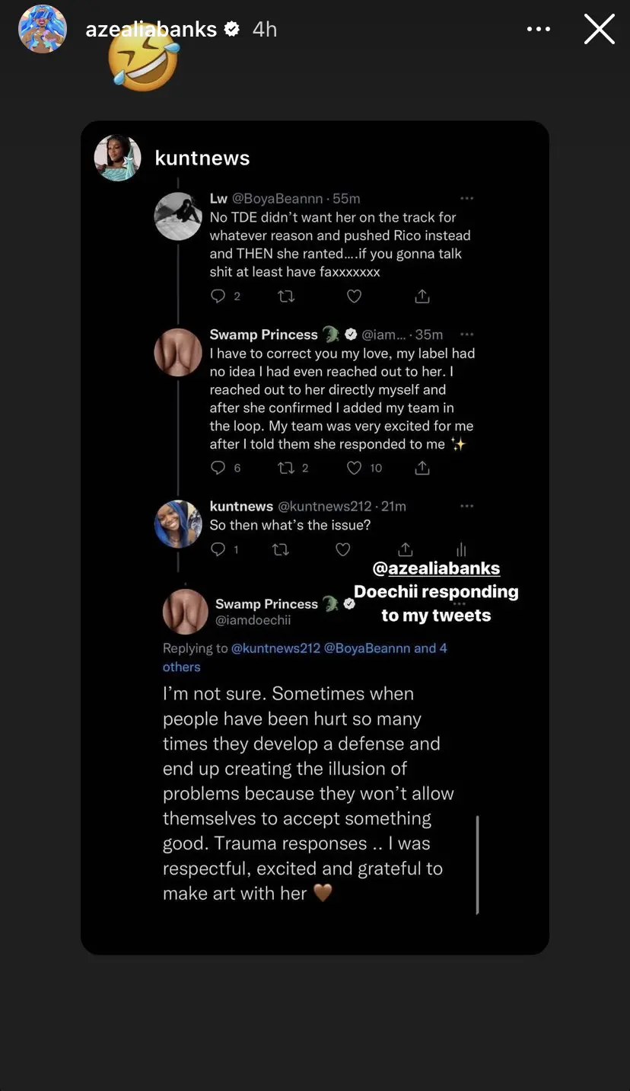Click the reply icon on Lw's tweet
Viewport: 630px width, 1091px height.
(x=218, y=296)
